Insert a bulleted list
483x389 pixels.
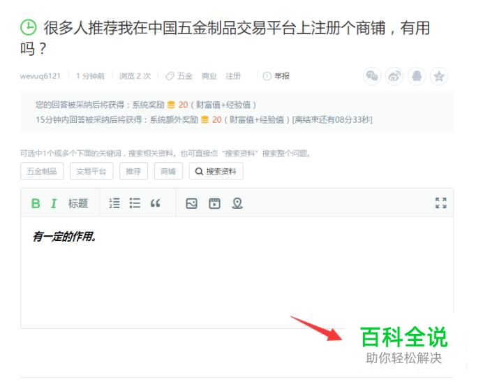tap(135, 203)
